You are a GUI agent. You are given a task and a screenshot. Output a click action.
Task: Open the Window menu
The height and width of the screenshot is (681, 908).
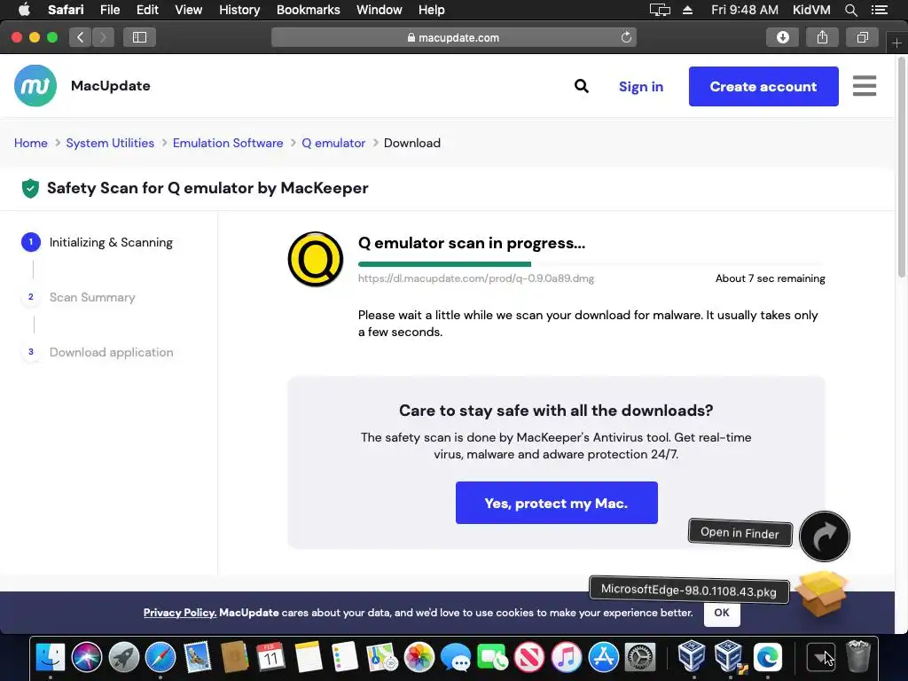380,10
